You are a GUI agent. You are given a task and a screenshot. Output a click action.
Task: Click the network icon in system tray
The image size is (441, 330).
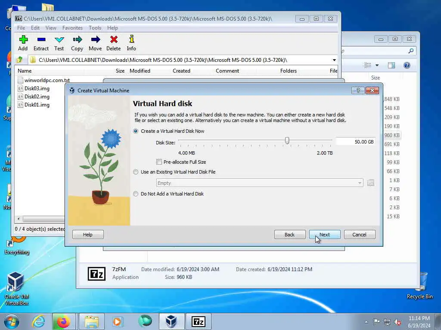point(387,322)
